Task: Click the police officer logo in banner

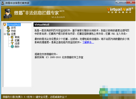Action: coord(8,14)
